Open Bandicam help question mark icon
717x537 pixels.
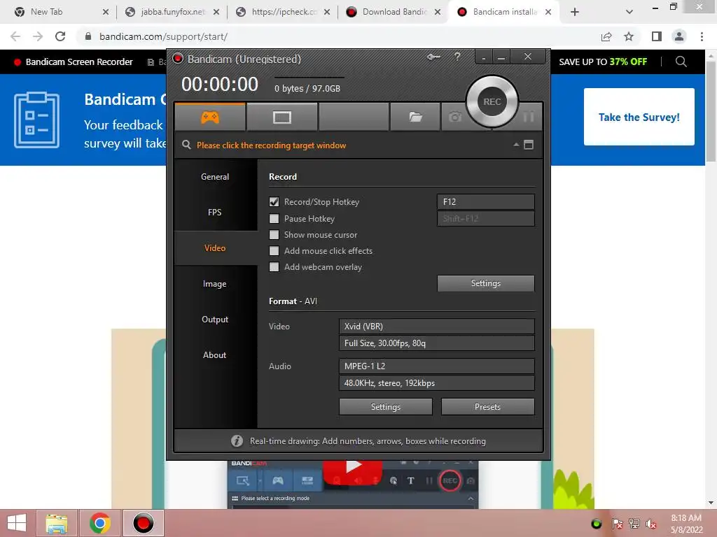pos(457,57)
